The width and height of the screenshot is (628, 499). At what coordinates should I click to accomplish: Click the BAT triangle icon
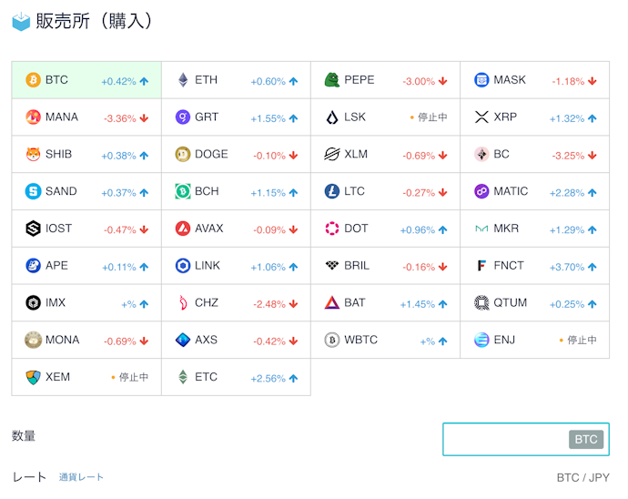pyautogui.click(x=332, y=302)
